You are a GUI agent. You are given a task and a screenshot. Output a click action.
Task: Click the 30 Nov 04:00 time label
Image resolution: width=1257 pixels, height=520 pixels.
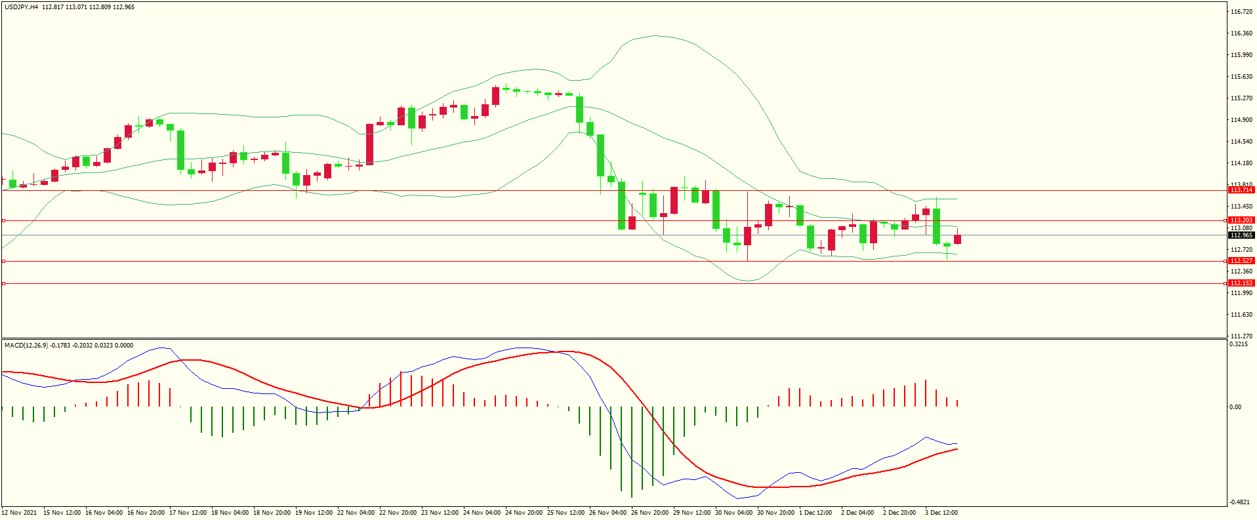tap(733, 513)
